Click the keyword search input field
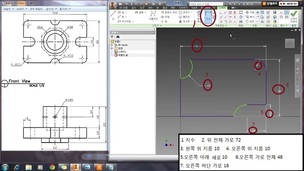Viewport: 304px width, 171px height. (x=206, y=4)
